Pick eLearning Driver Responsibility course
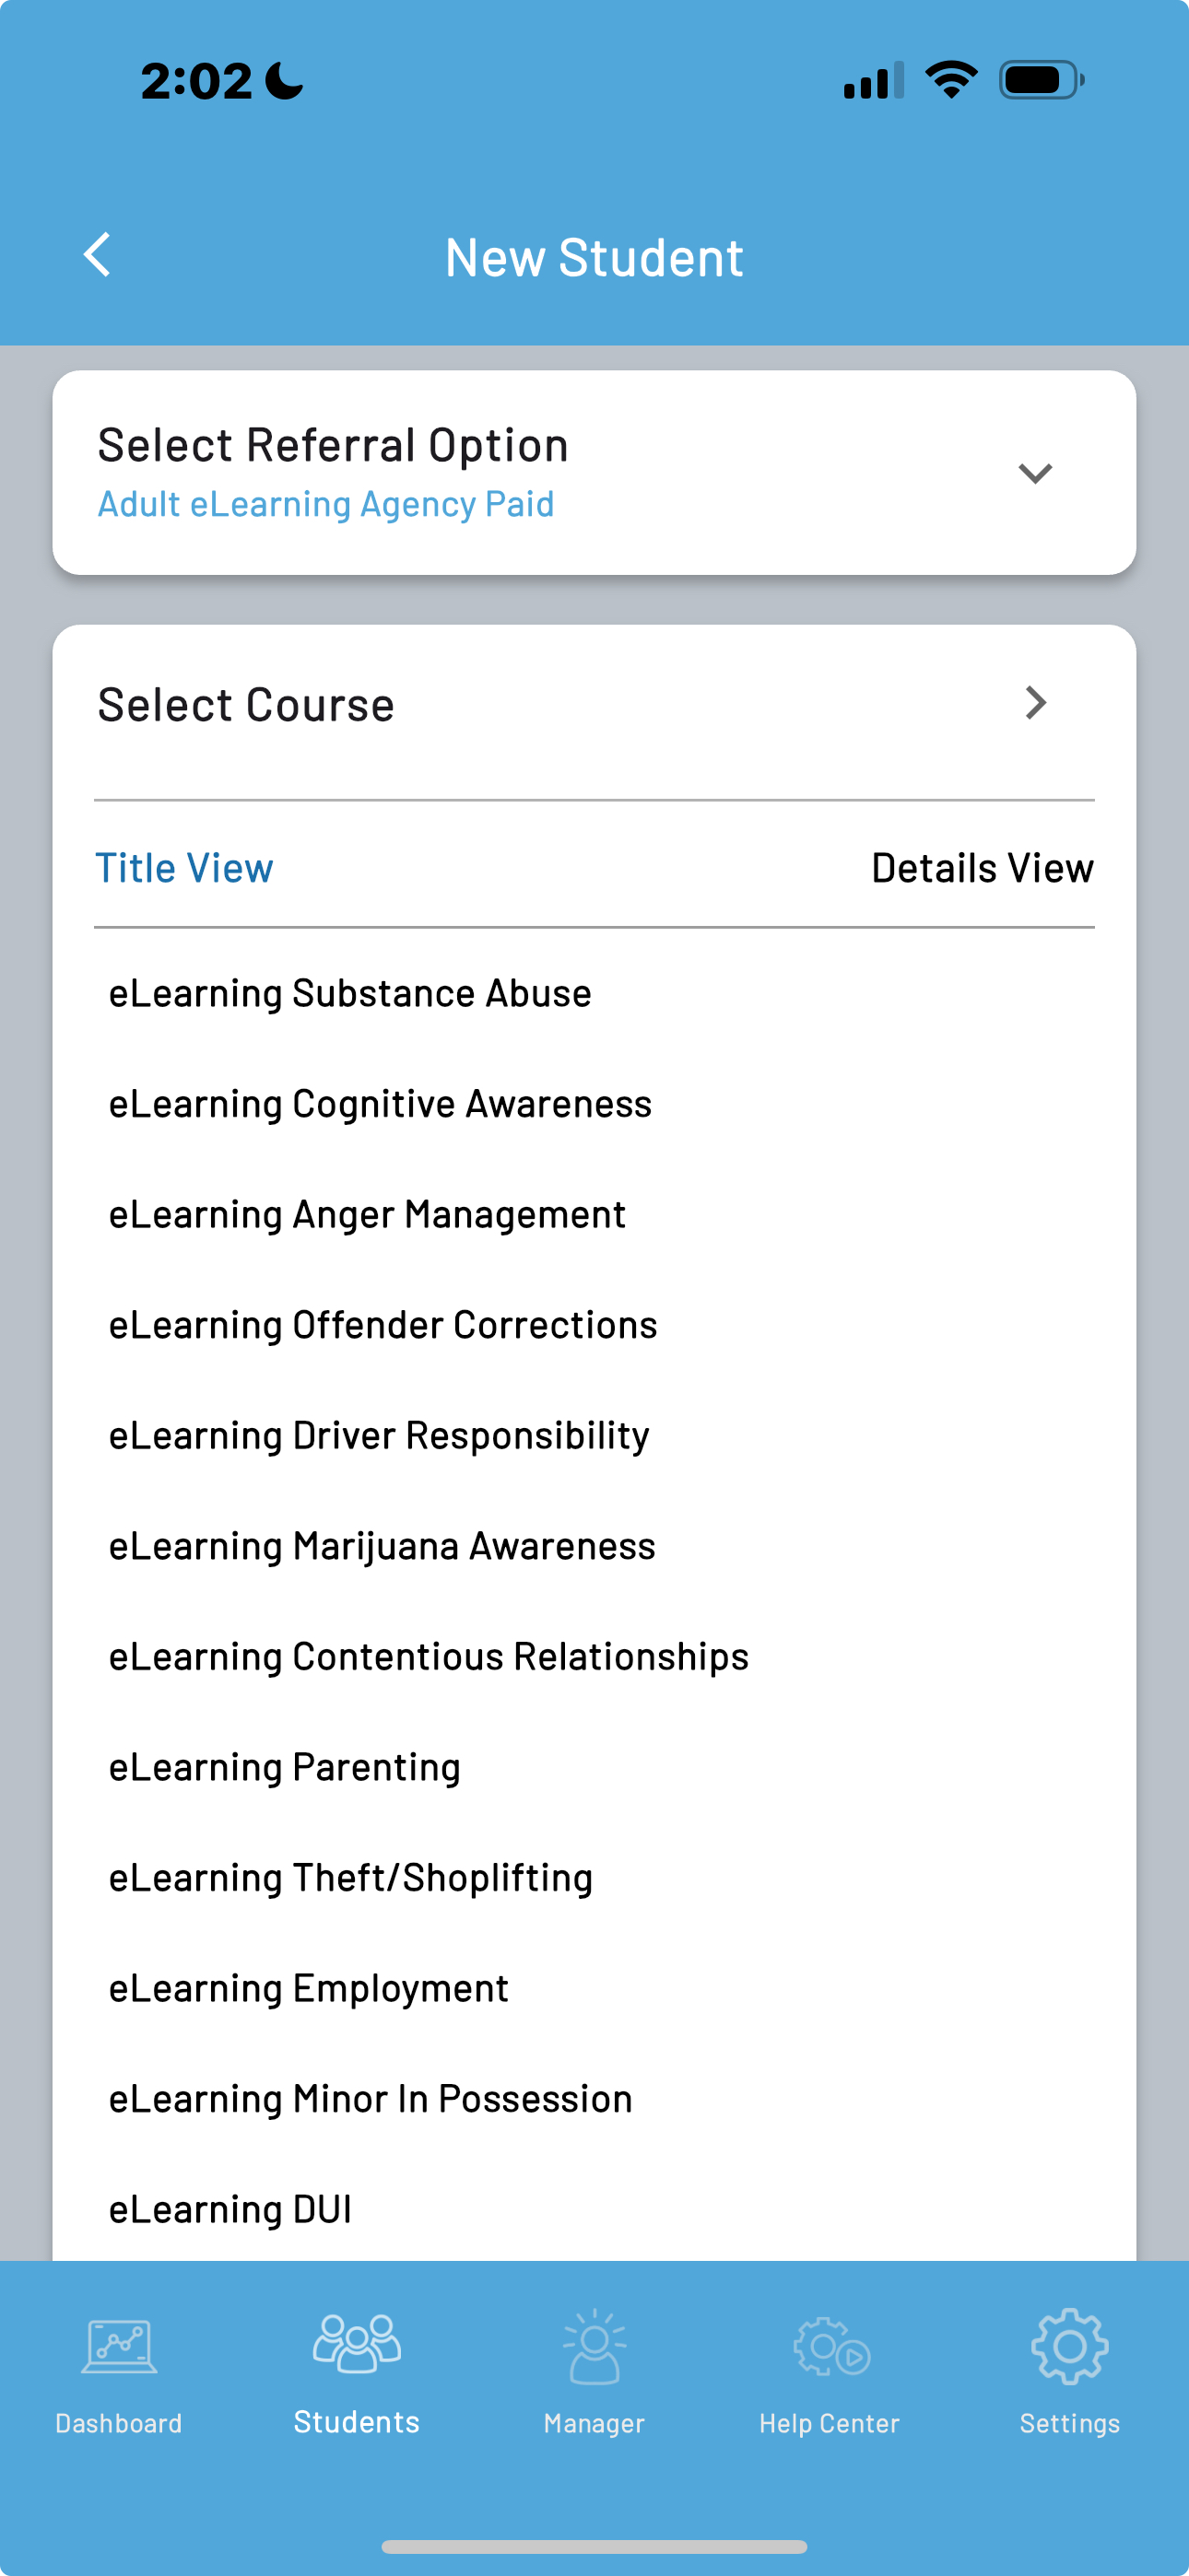The height and width of the screenshot is (2576, 1189). 380,1435
